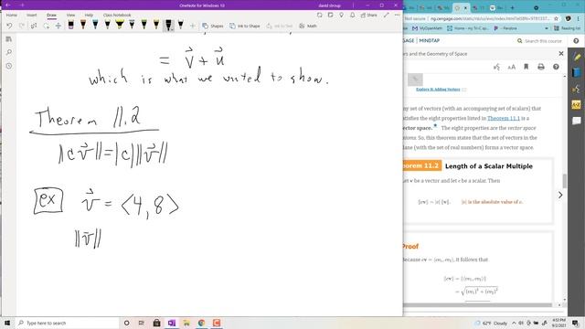Open Search in OneNote left sidebar
The height and width of the screenshot is (329, 585).
pos(9,52)
